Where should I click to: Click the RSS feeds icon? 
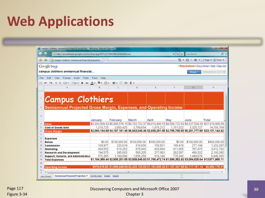pos(187,60)
